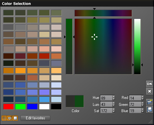Image resolution: width=154 pixels, height=125 pixels.
Task: Click into the Red value field
Action: pyautogui.click(x=135, y=98)
